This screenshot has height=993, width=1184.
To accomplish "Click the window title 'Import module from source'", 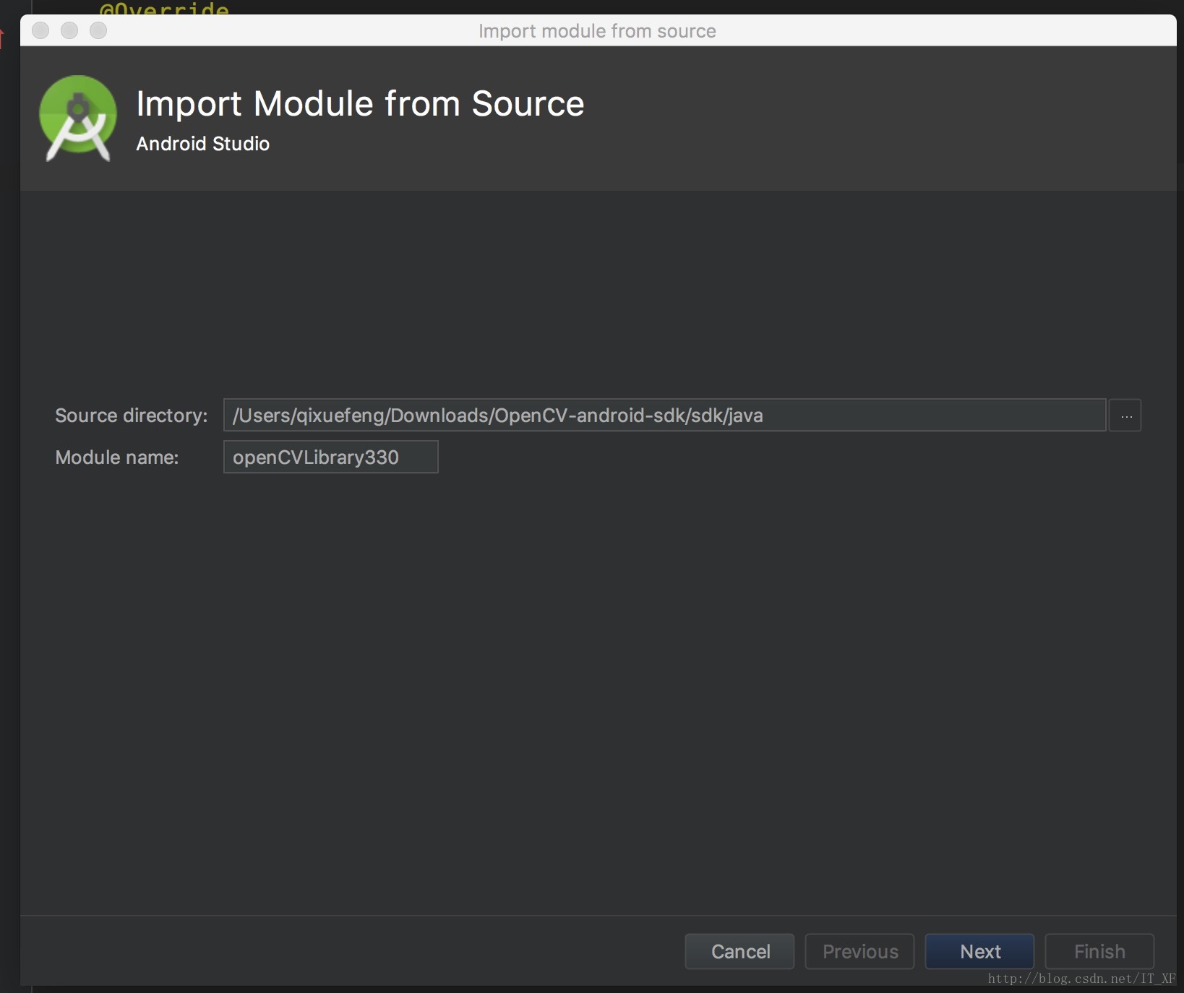I will (x=597, y=31).
